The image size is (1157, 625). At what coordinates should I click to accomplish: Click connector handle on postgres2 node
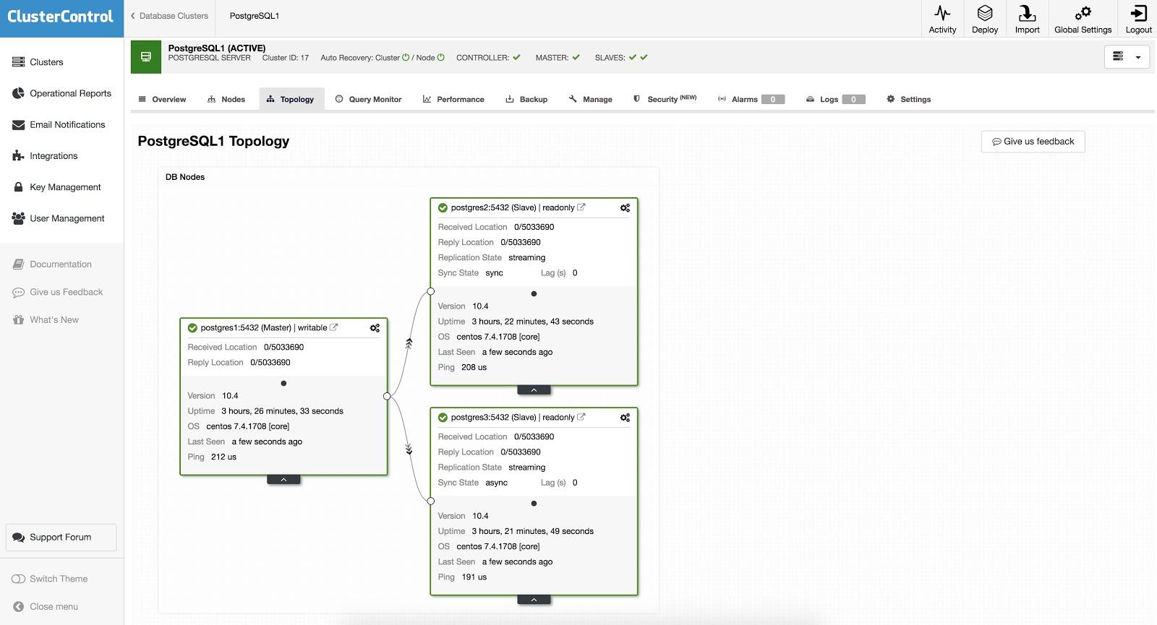tap(431, 292)
